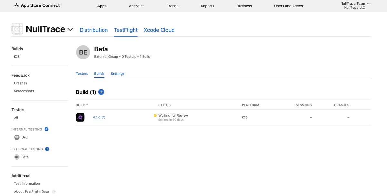This screenshot has height=196, width=387.
Task: Go to Trends in top navigation
Action: (173, 6)
